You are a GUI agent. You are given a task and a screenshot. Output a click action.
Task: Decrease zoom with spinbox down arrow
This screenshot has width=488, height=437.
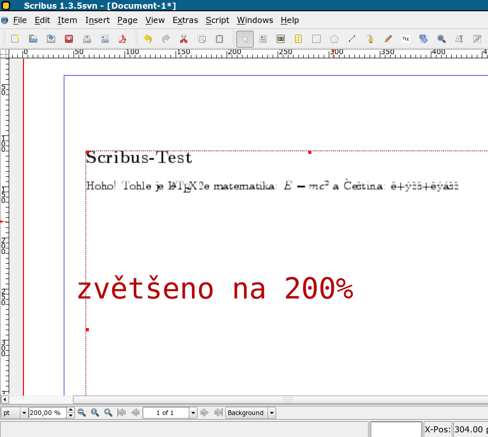[70, 416]
